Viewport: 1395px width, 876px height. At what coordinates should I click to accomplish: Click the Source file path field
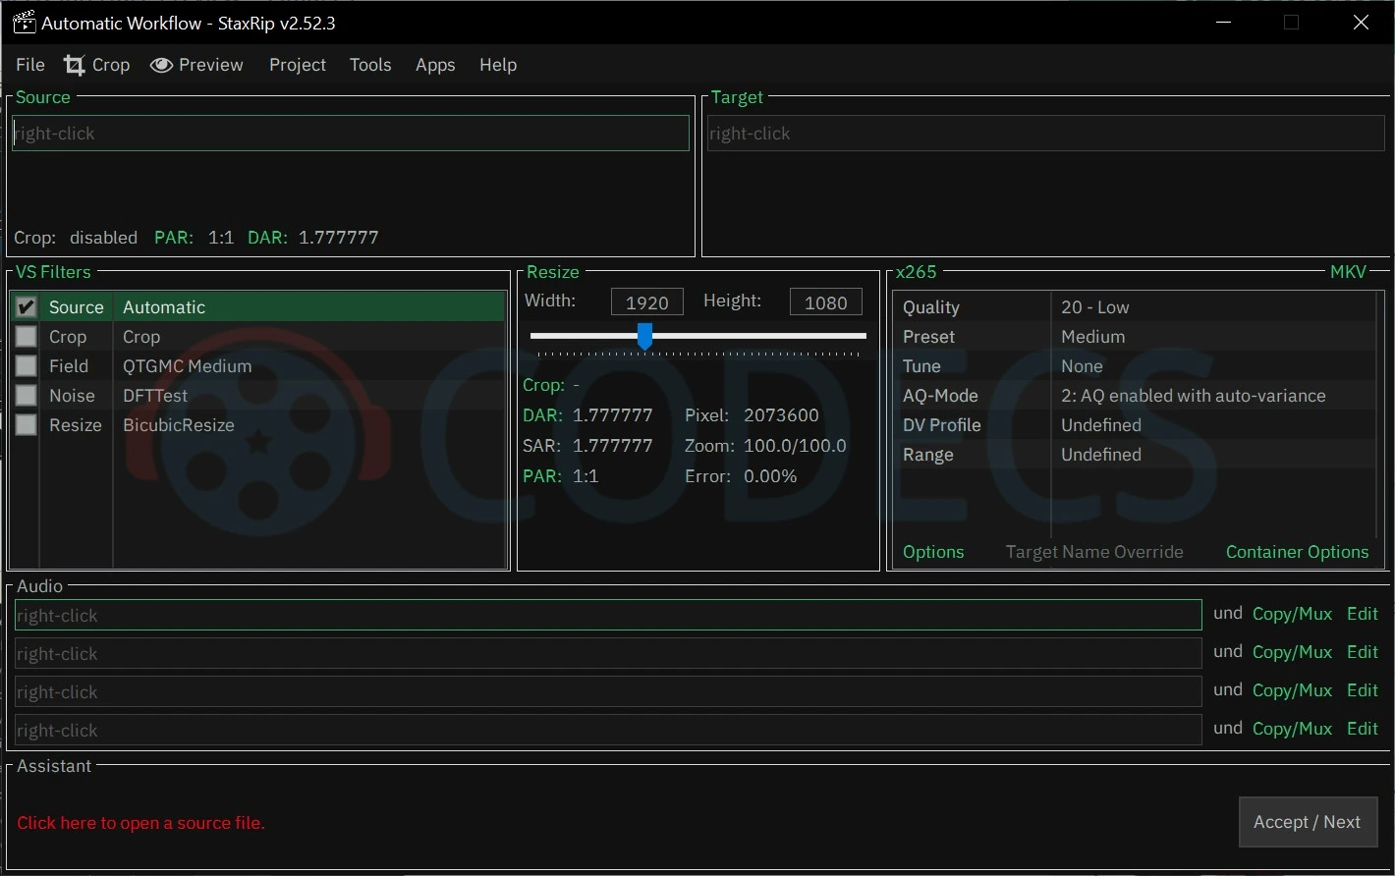click(x=351, y=134)
